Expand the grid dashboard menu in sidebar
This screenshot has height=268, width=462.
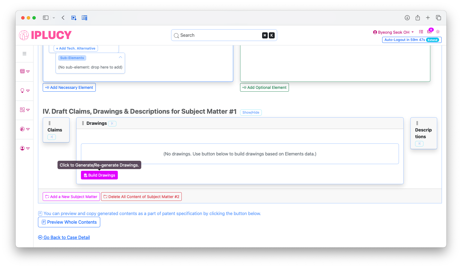[25, 110]
